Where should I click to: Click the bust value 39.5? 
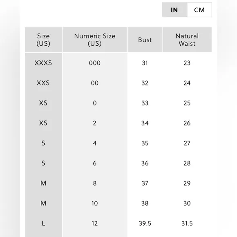coord(145,223)
